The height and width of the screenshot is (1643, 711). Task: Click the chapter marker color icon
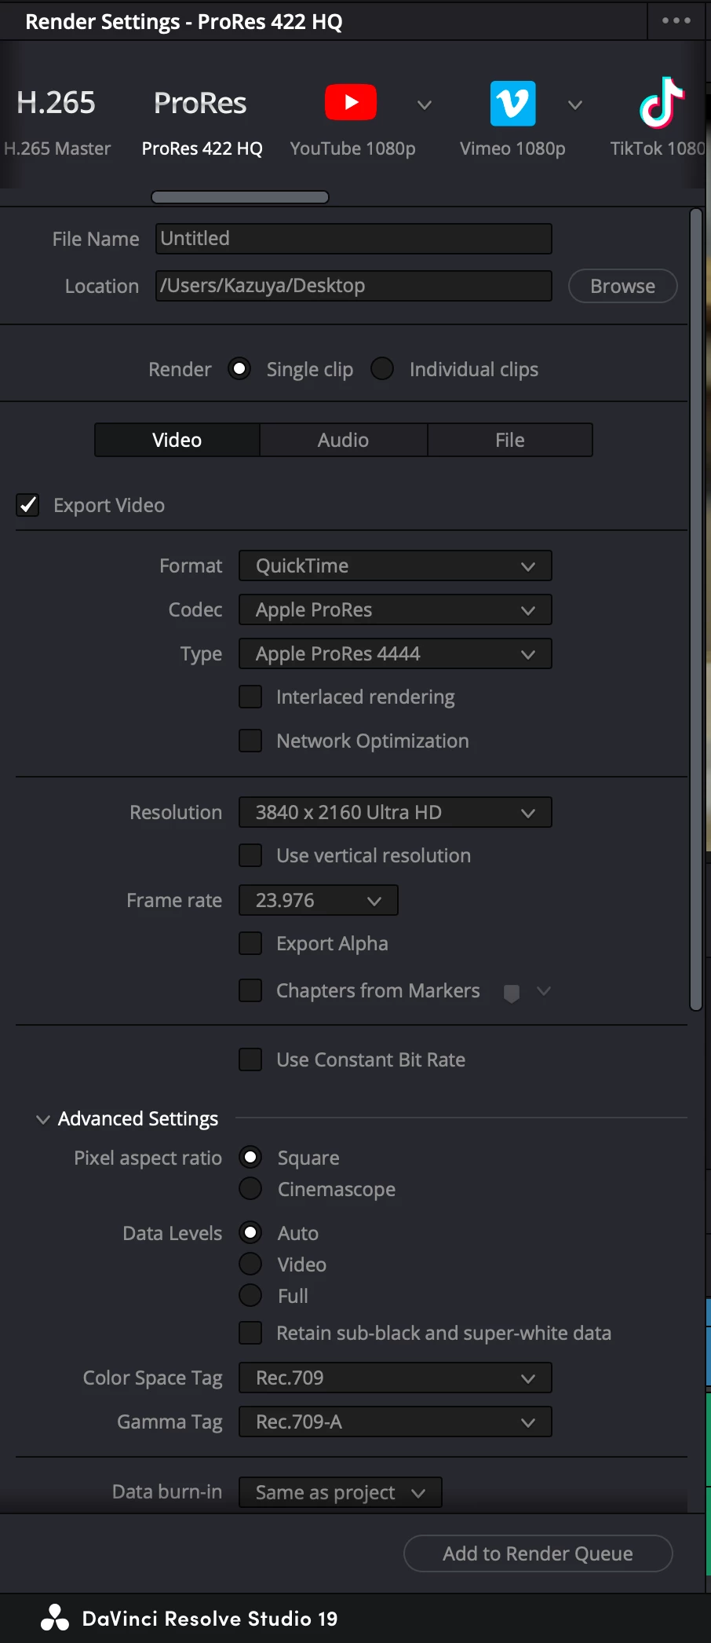tap(512, 993)
